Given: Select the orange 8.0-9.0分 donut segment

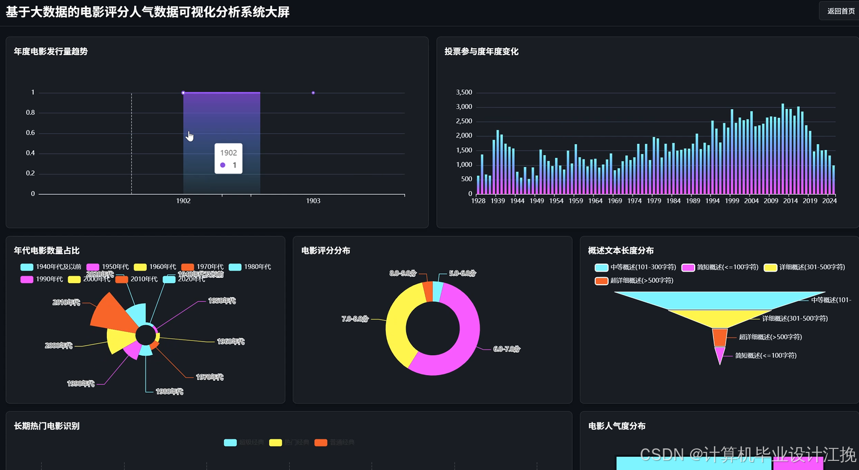Looking at the screenshot, I should coord(427,291).
